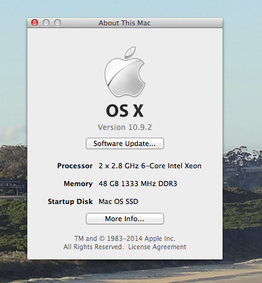Click the window's disabled minimize button
The height and width of the screenshot is (283, 262).
pos(46,22)
